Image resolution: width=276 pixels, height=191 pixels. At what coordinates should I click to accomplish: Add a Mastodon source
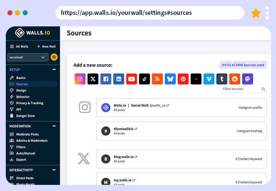coord(248,79)
